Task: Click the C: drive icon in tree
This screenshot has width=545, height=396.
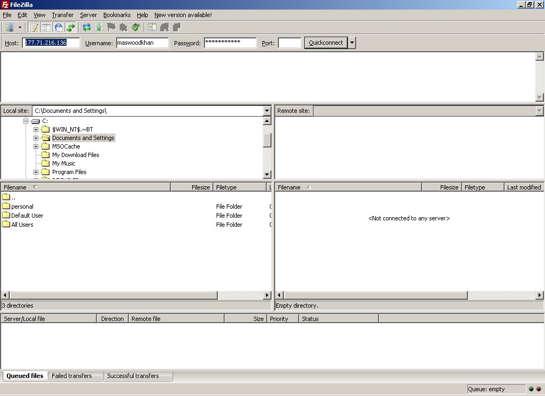Action: (x=36, y=121)
